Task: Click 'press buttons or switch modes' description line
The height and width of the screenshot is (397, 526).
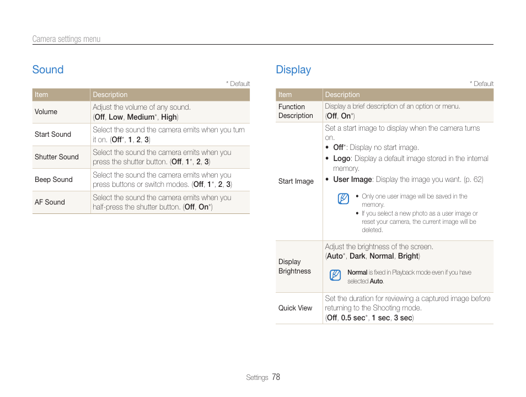Action: pyautogui.click(x=162, y=185)
